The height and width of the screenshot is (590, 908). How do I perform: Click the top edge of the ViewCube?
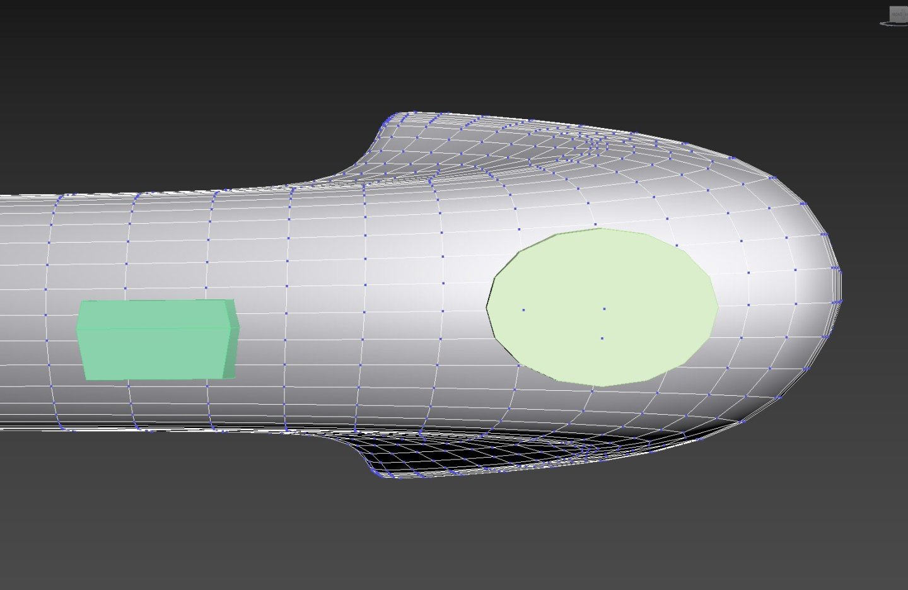(x=899, y=6)
